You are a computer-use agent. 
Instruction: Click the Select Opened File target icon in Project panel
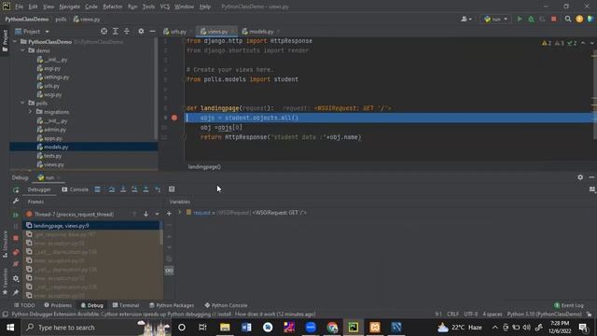click(x=104, y=31)
